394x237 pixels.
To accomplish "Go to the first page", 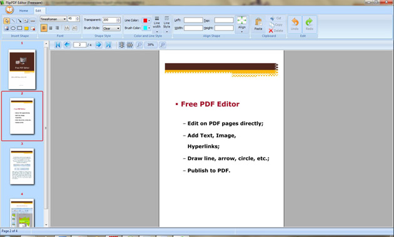I will pos(58,45).
